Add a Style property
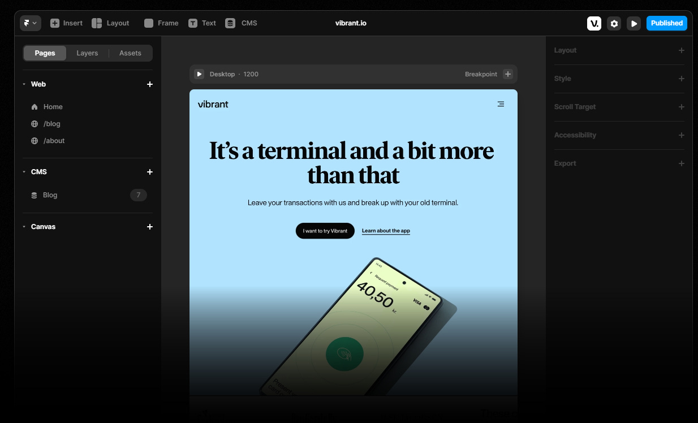Screen dimensions: 698x423 [x=682, y=79]
